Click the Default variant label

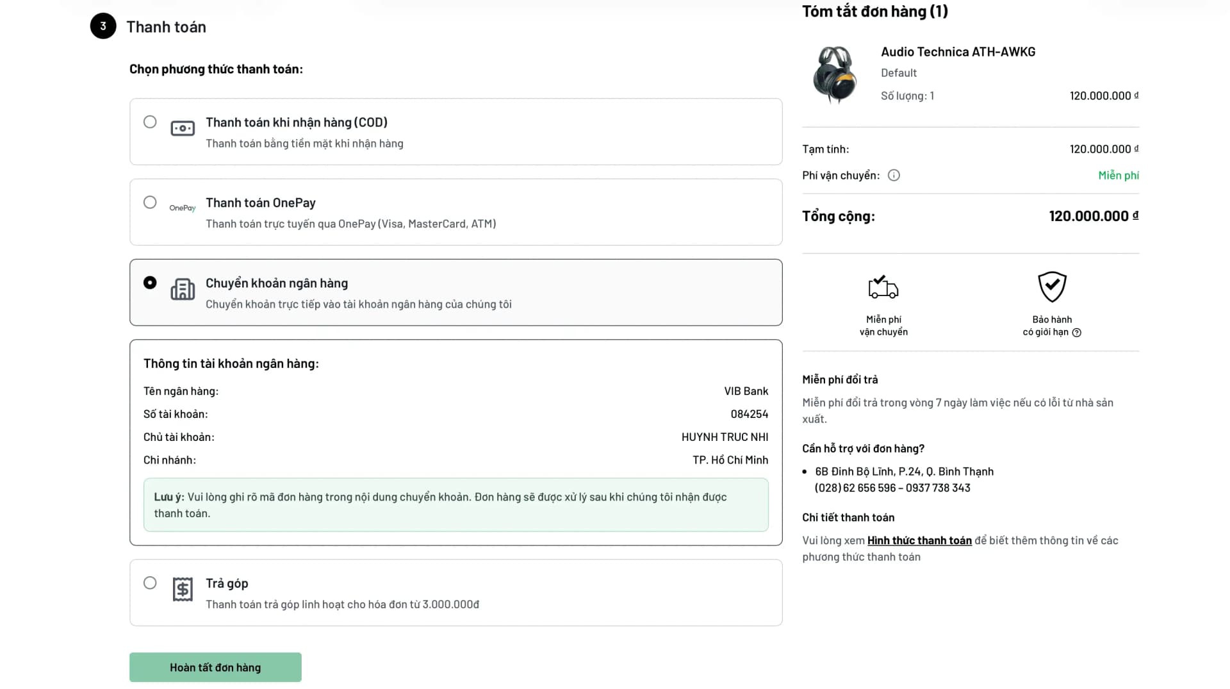(x=898, y=73)
